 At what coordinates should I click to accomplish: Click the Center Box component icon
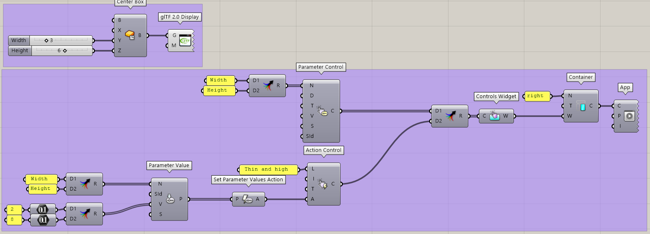(130, 35)
